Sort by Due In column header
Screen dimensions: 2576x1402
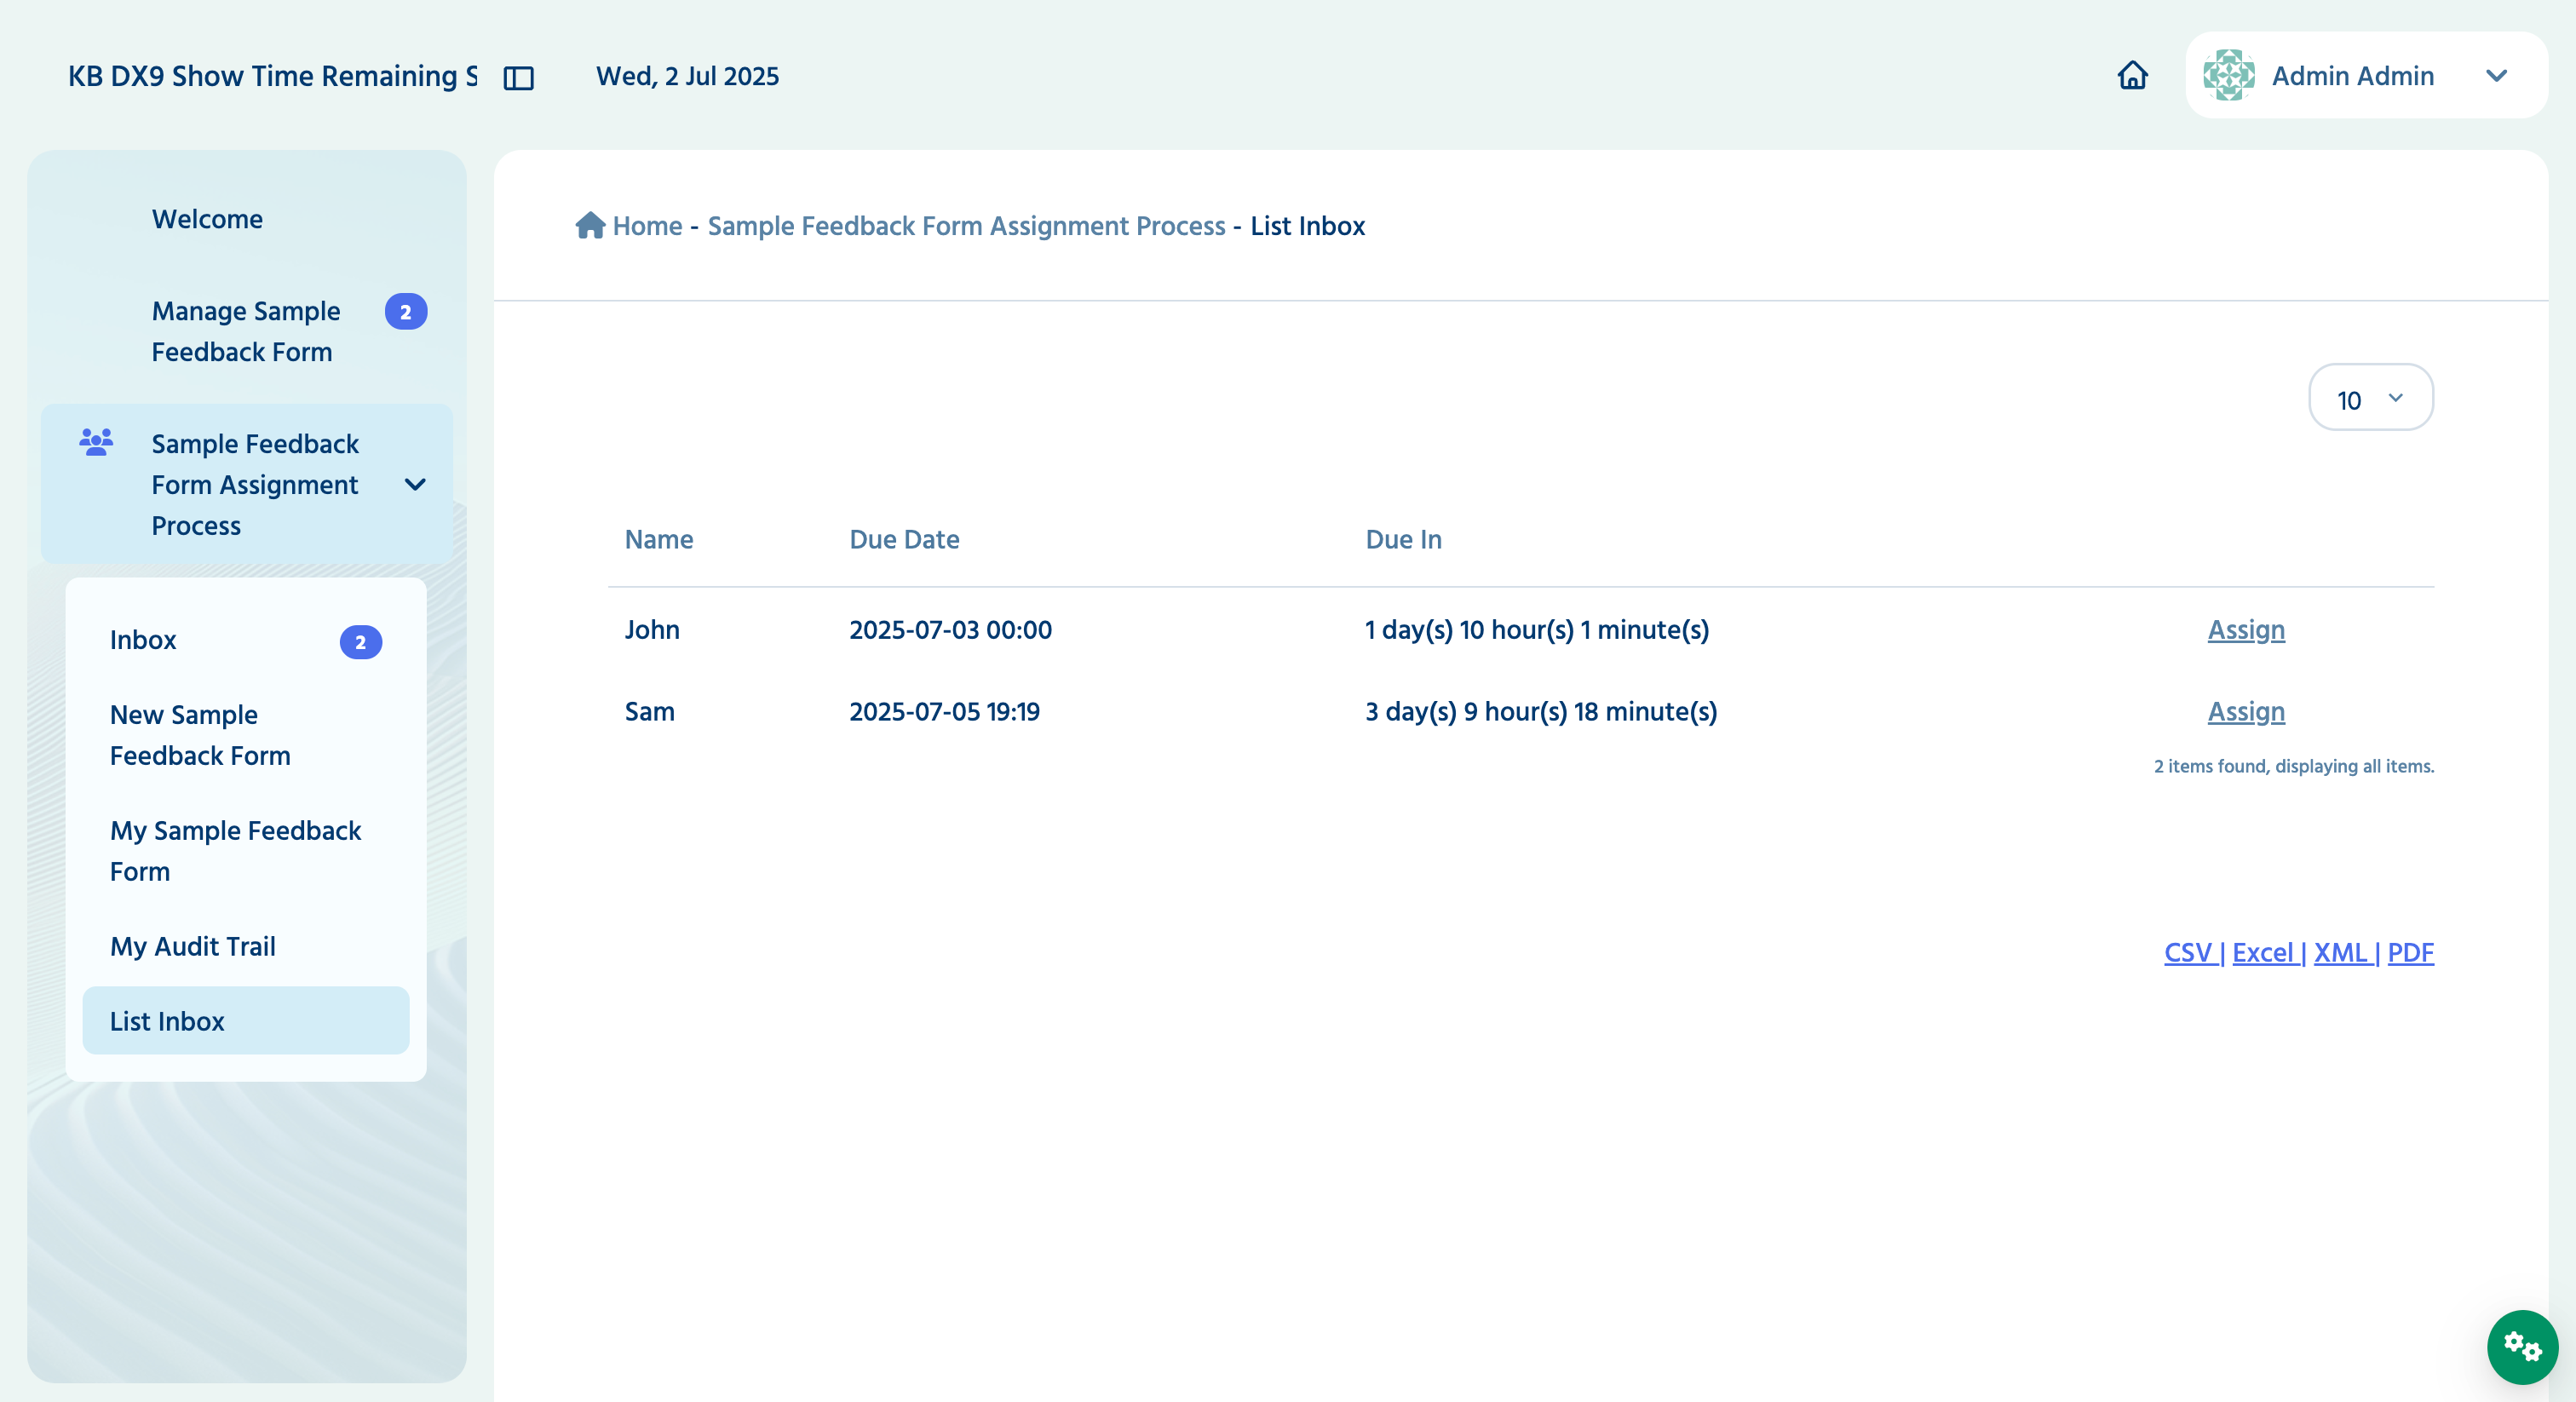(1403, 540)
